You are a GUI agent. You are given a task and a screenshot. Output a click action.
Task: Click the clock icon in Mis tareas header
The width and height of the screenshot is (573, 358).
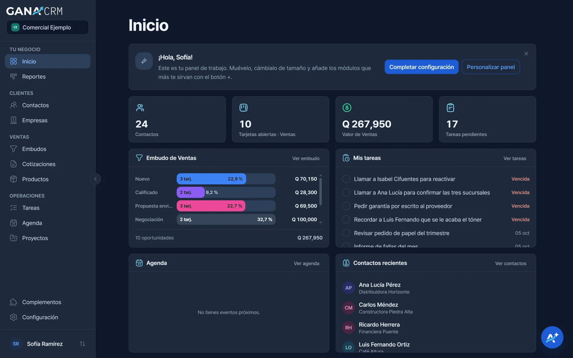346,158
